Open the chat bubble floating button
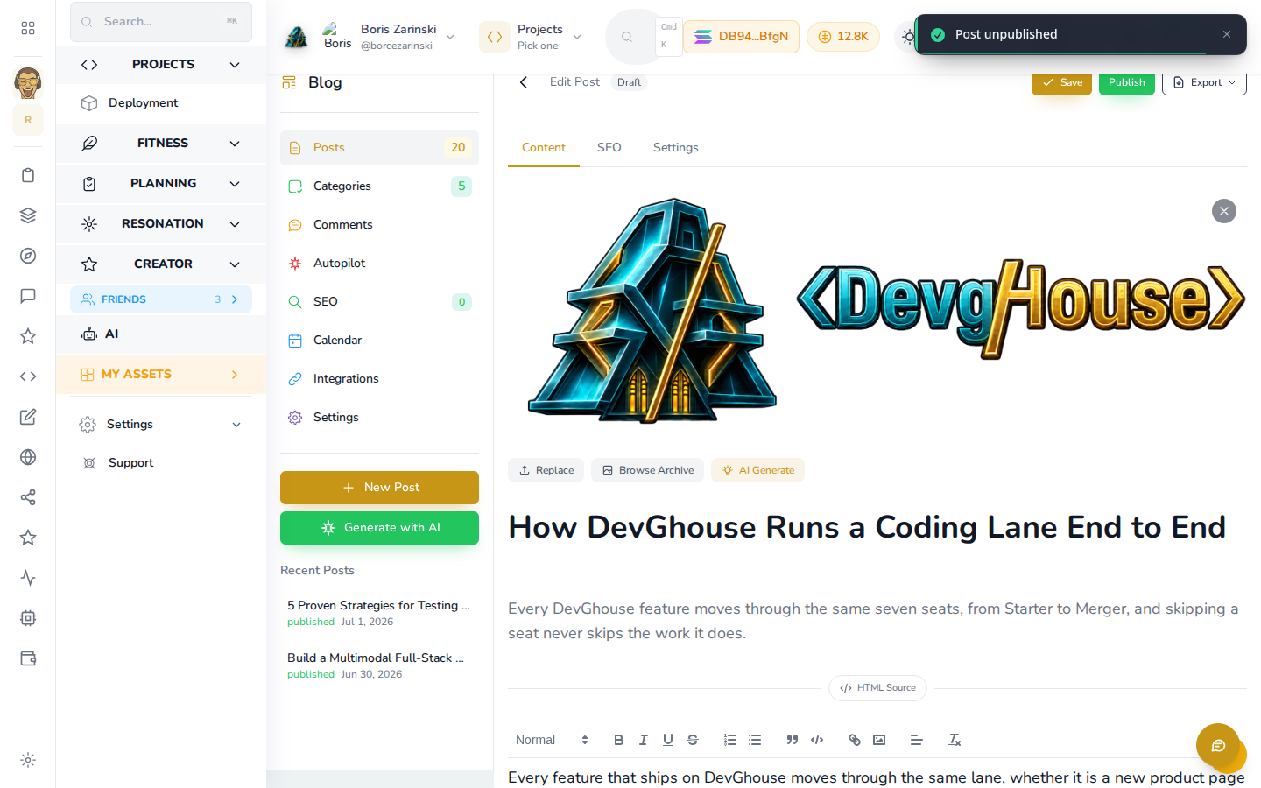Screen dimensions: 1261x788 [1218, 745]
